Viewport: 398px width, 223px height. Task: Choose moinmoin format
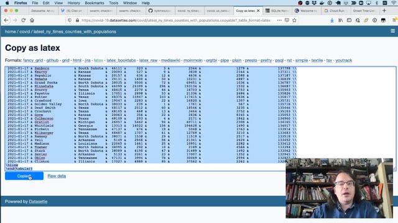pos(193,61)
